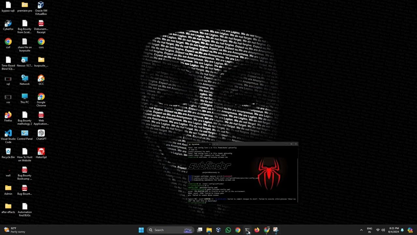417x235 pixels.
Task: Select the Google Chrome desktop shortcut
Action: coord(41,100)
